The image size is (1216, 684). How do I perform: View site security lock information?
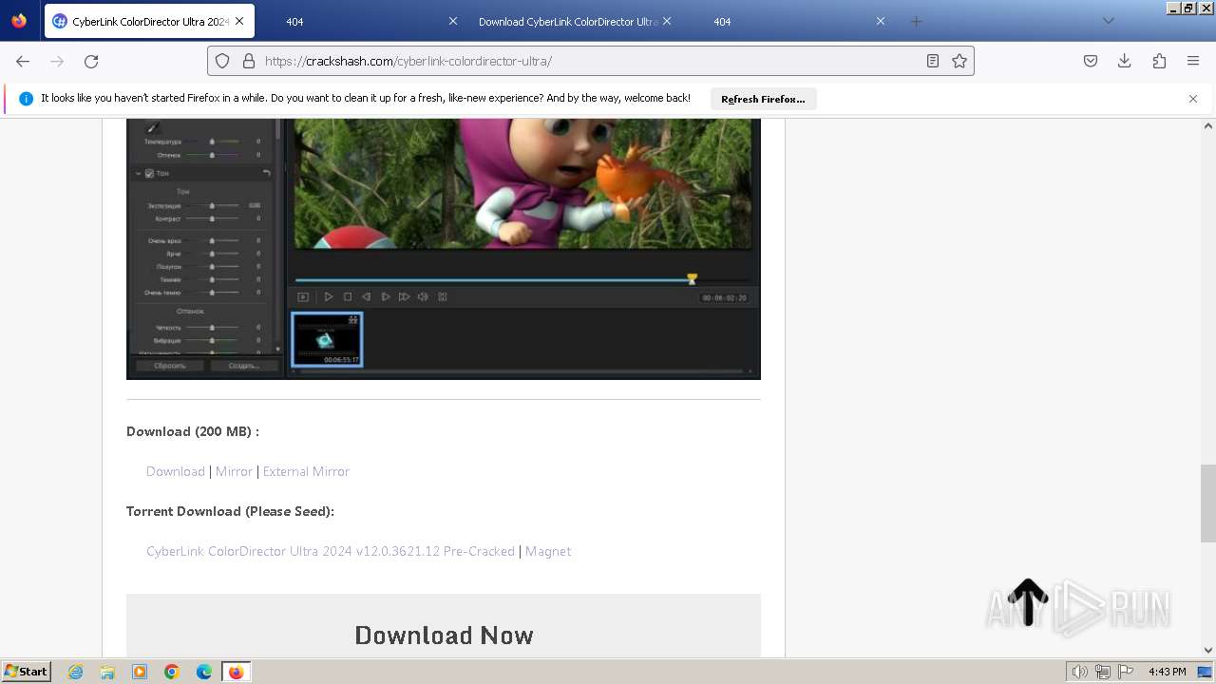[x=249, y=61]
